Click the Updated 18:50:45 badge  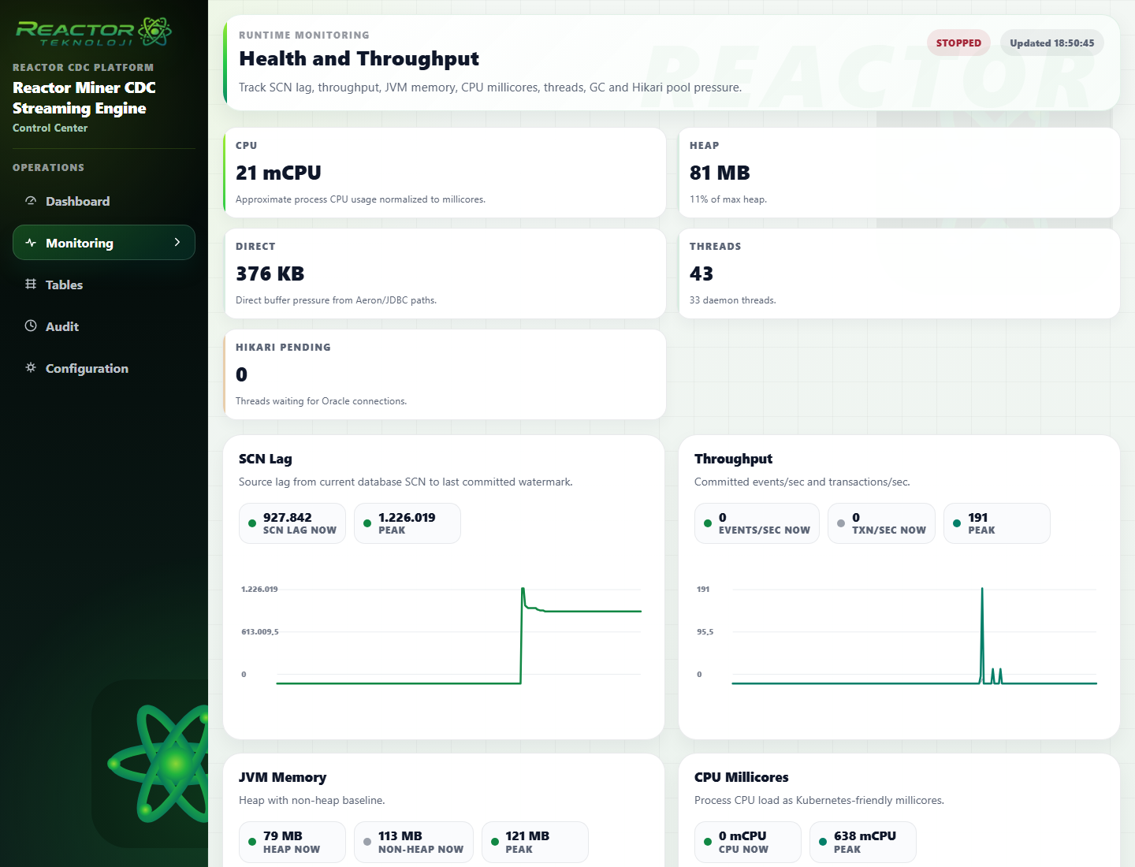(x=1052, y=43)
